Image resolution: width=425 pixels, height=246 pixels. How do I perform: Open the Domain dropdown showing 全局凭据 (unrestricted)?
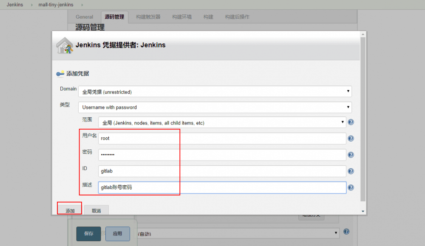214,91
